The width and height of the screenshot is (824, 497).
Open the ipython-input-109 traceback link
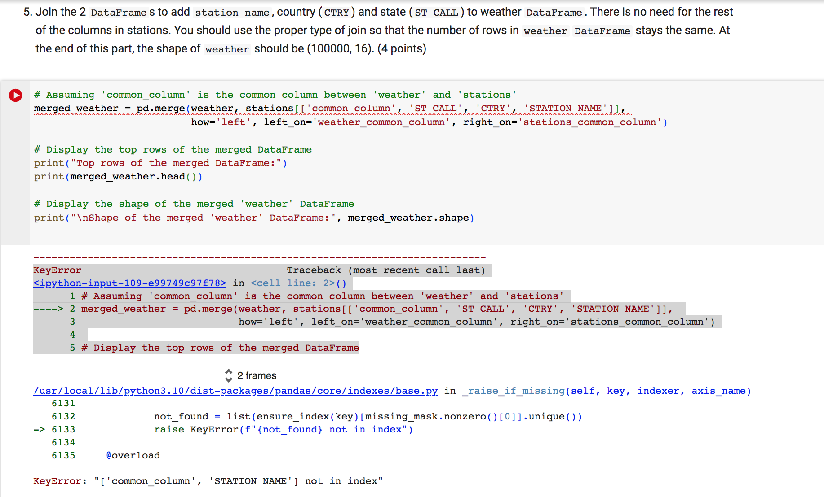129,283
